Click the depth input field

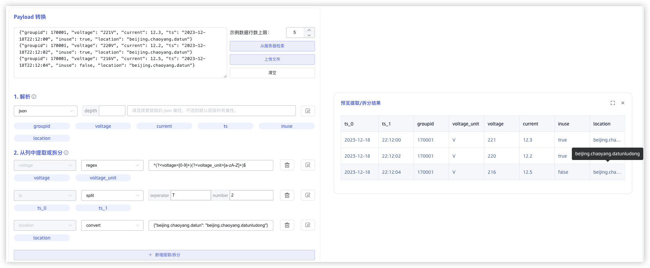click(x=112, y=111)
